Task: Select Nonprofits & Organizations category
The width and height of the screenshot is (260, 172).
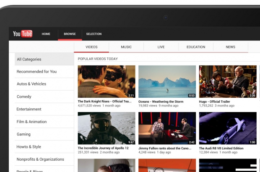Action: point(44,159)
